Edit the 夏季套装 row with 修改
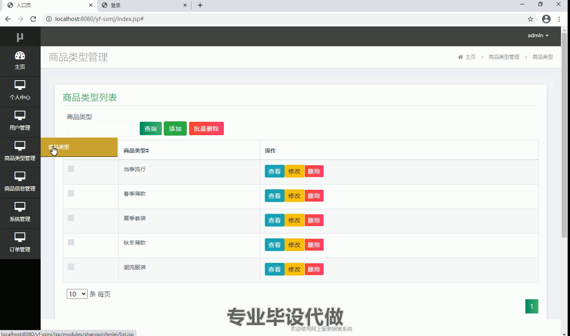The image size is (570, 336). pos(294,220)
